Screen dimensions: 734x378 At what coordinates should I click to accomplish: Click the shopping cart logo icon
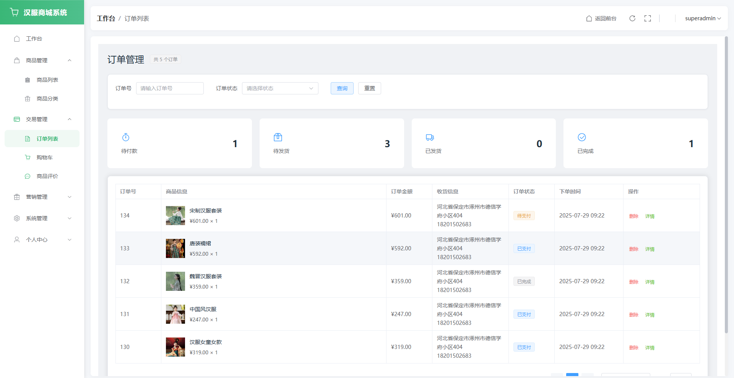point(15,12)
